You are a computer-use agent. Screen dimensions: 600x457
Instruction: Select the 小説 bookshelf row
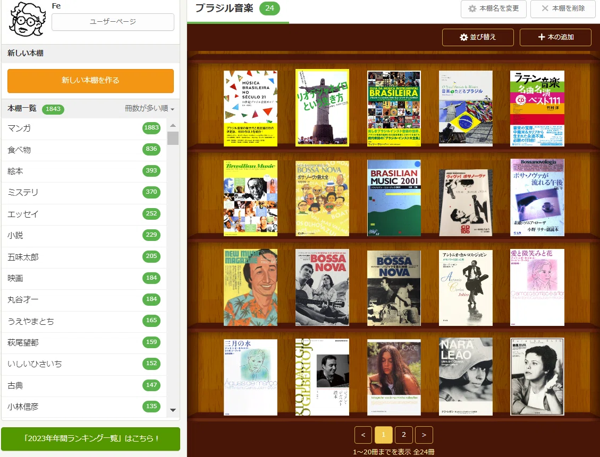(x=84, y=235)
